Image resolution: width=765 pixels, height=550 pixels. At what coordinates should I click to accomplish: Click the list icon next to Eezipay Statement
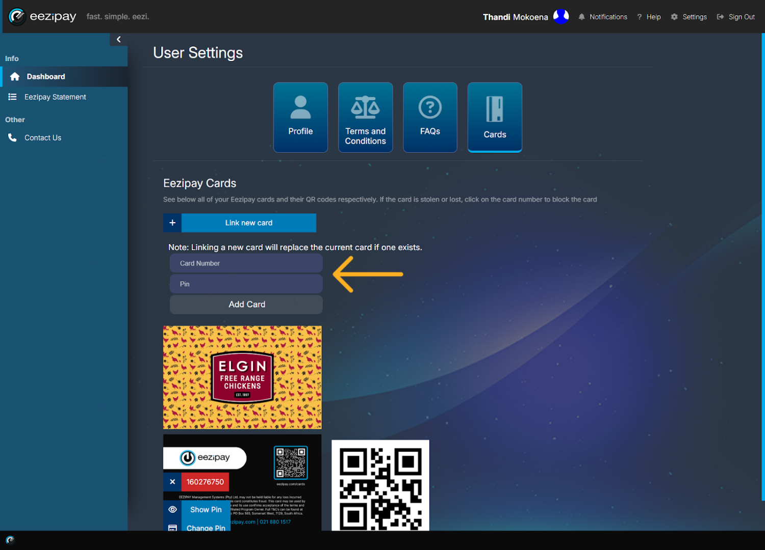(x=13, y=97)
